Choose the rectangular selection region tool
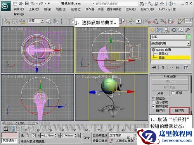 [x=64, y=21]
